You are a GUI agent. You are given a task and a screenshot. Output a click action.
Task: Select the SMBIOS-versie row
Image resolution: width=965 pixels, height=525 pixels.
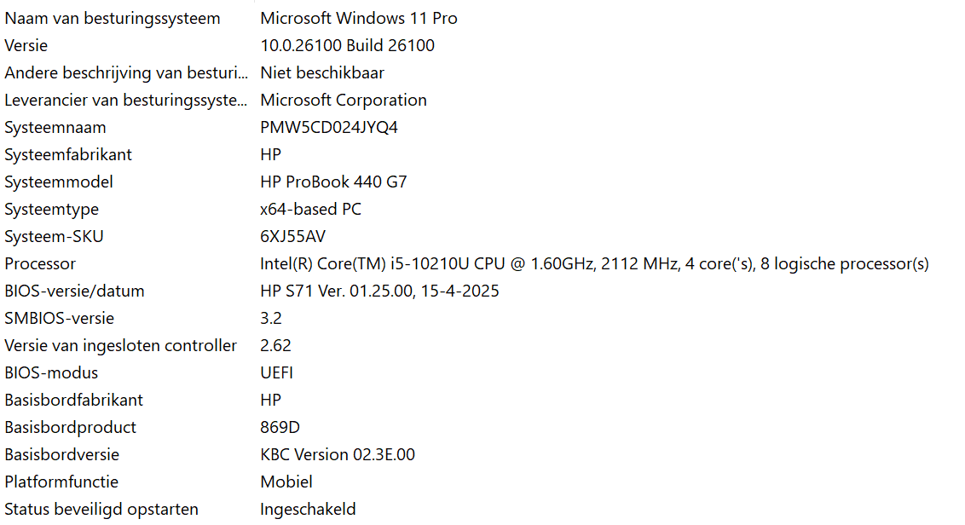(x=482, y=318)
